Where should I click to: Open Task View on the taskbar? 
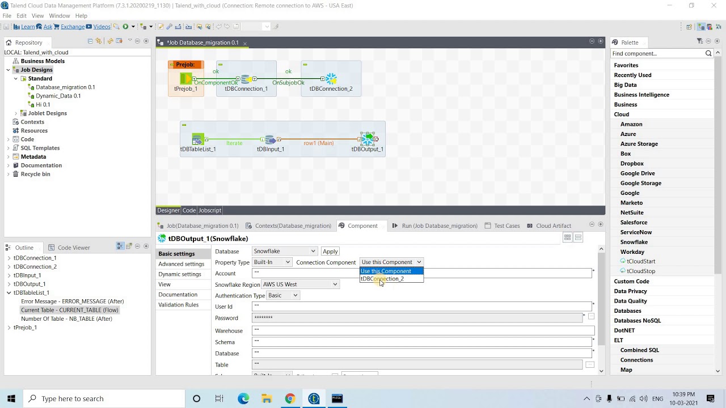click(x=220, y=398)
